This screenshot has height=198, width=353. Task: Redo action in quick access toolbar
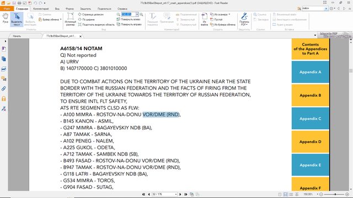tap(40, 3)
